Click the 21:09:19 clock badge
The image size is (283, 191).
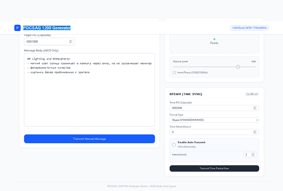click(x=252, y=94)
